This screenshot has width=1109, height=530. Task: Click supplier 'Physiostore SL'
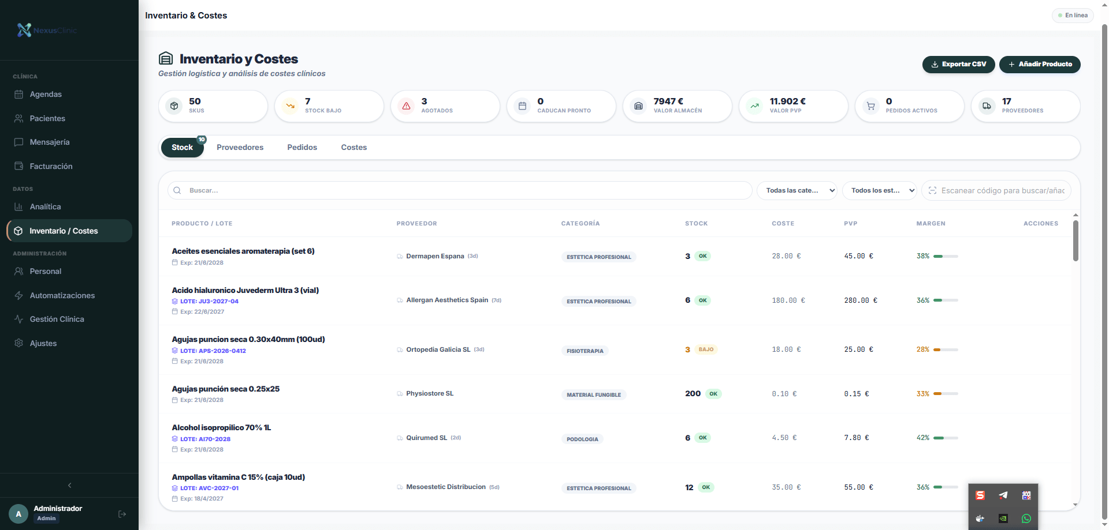coord(430,393)
